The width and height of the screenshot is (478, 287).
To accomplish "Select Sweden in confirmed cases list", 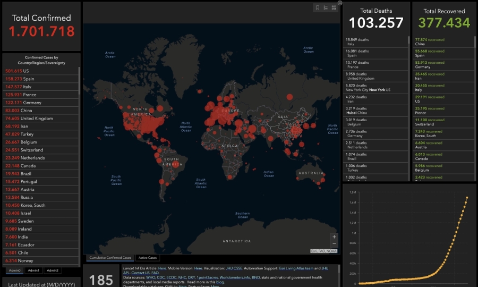I will click(x=40, y=221).
